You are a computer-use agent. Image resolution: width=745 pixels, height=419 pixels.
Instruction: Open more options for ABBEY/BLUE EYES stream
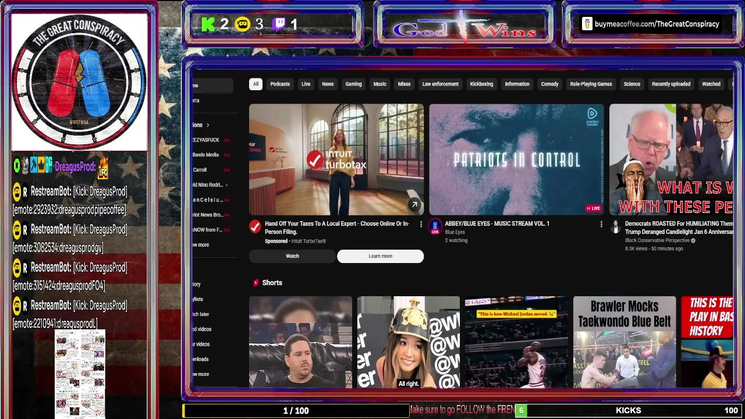[601, 224]
